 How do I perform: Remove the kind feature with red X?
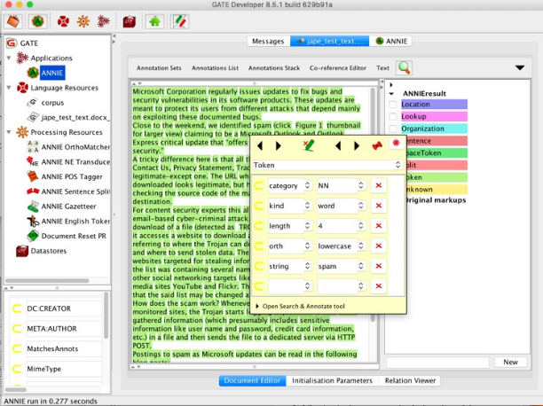379,206
